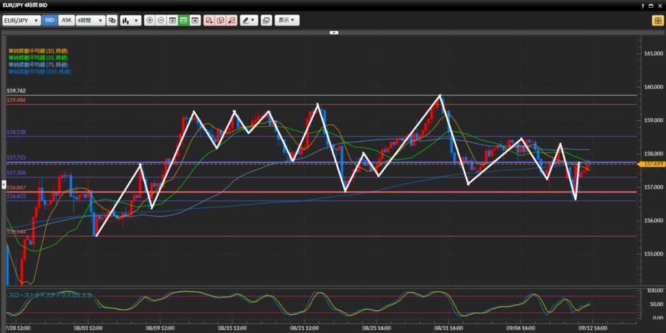Switch price display to BID
Viewport: 666px width, 333px height.
coord(50,20)
